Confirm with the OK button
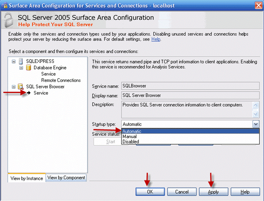This screenshot has height=201, width=264. (x=150, y=192)
